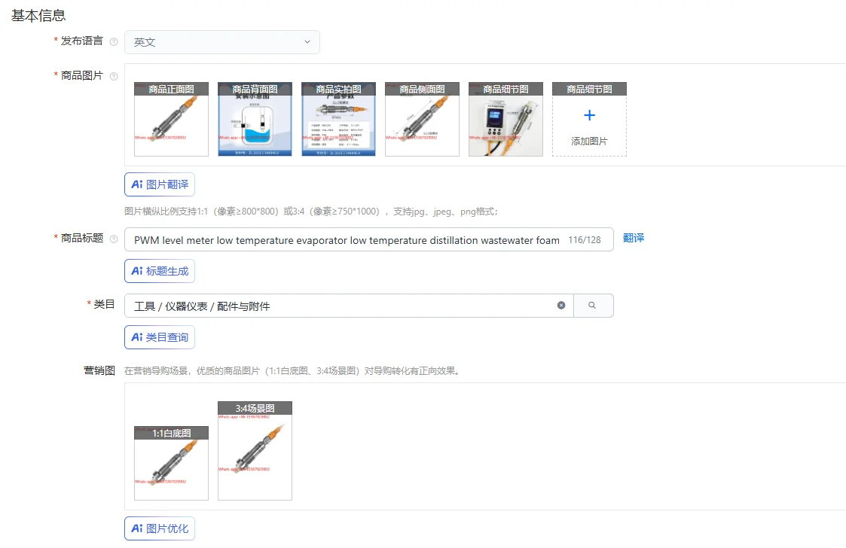Click the category search magnifier icon
This screenshot has height=548, width=846.
[x=592, y=306]
